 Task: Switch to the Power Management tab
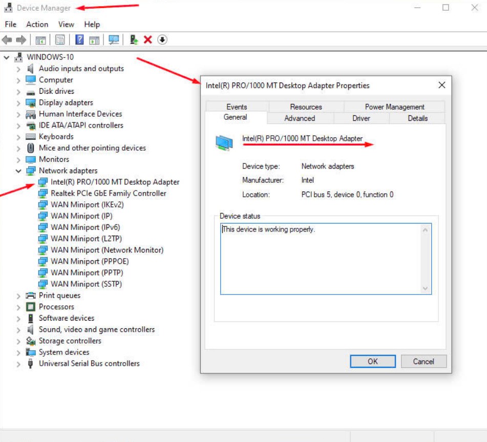tap(394, 107)
